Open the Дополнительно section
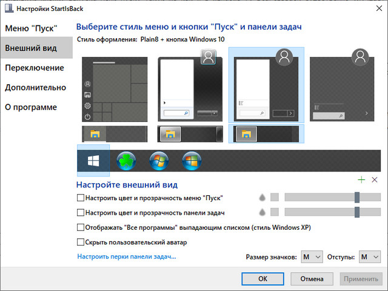 click(36, 87)
